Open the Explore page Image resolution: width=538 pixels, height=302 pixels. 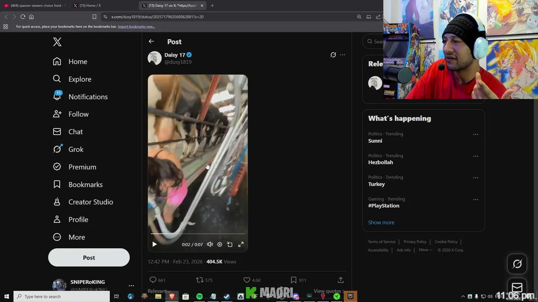(x=72, y=79)
